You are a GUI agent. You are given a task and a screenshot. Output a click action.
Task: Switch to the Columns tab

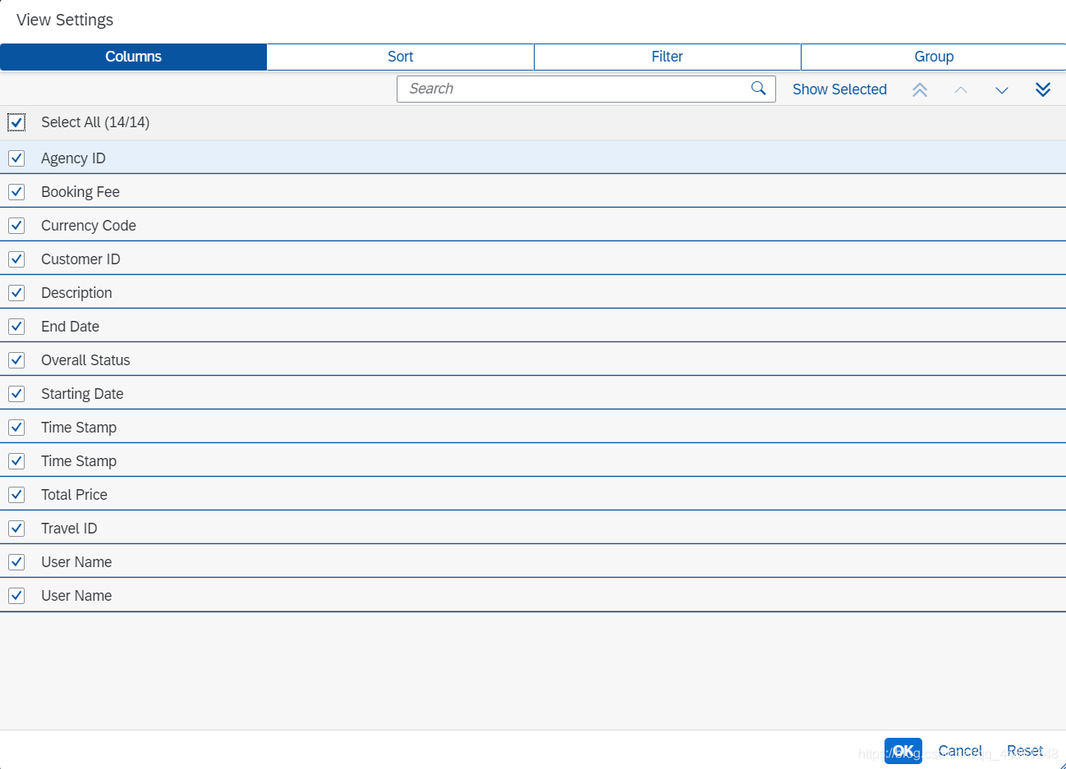(133, 57)
